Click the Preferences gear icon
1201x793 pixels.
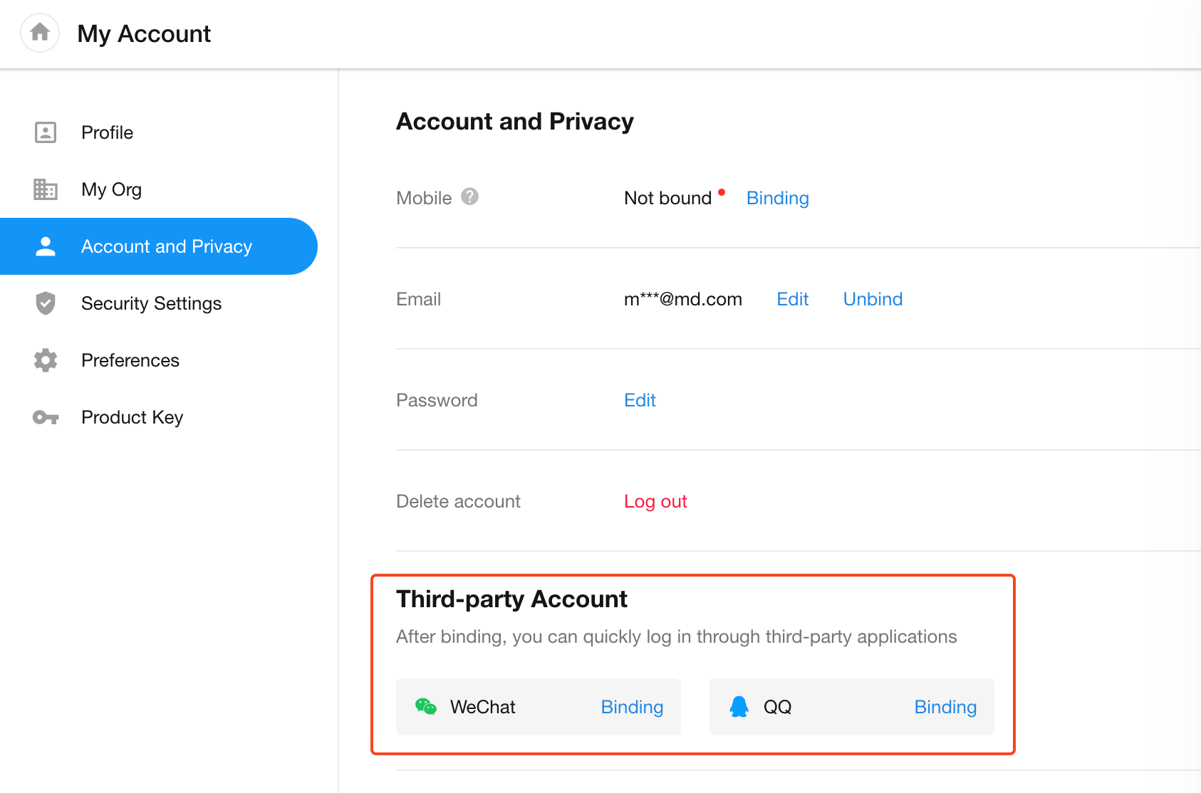point(46,360)
